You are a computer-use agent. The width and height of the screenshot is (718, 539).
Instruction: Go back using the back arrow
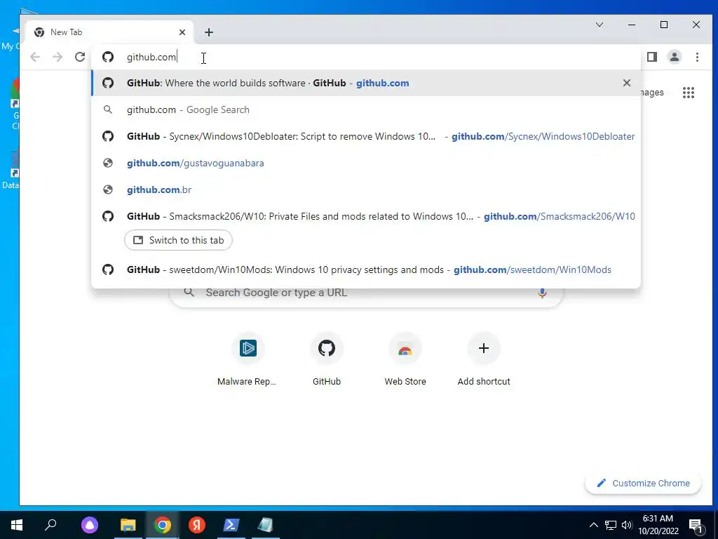click(x=35, y=57)
